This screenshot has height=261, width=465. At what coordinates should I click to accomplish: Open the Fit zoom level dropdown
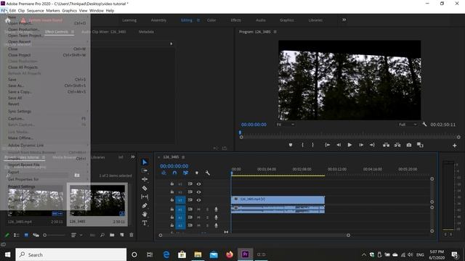[x=285, y=125]
